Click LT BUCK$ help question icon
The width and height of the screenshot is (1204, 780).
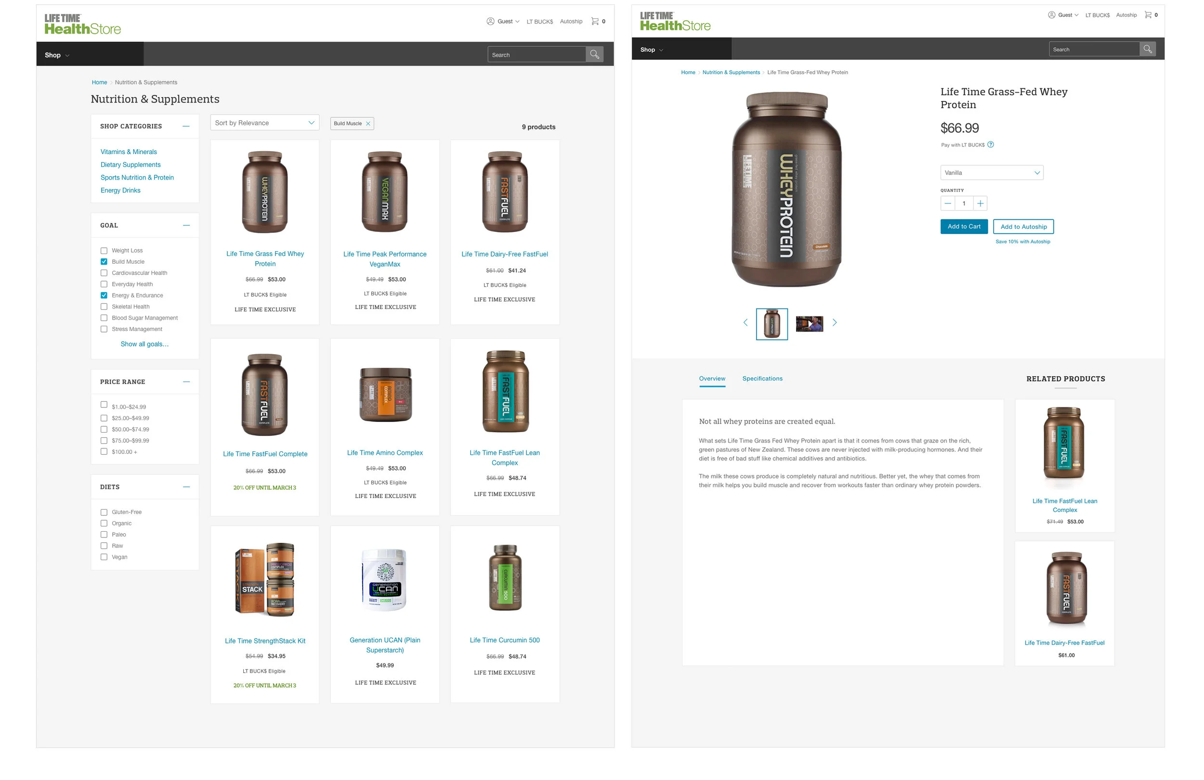[991, 144]
